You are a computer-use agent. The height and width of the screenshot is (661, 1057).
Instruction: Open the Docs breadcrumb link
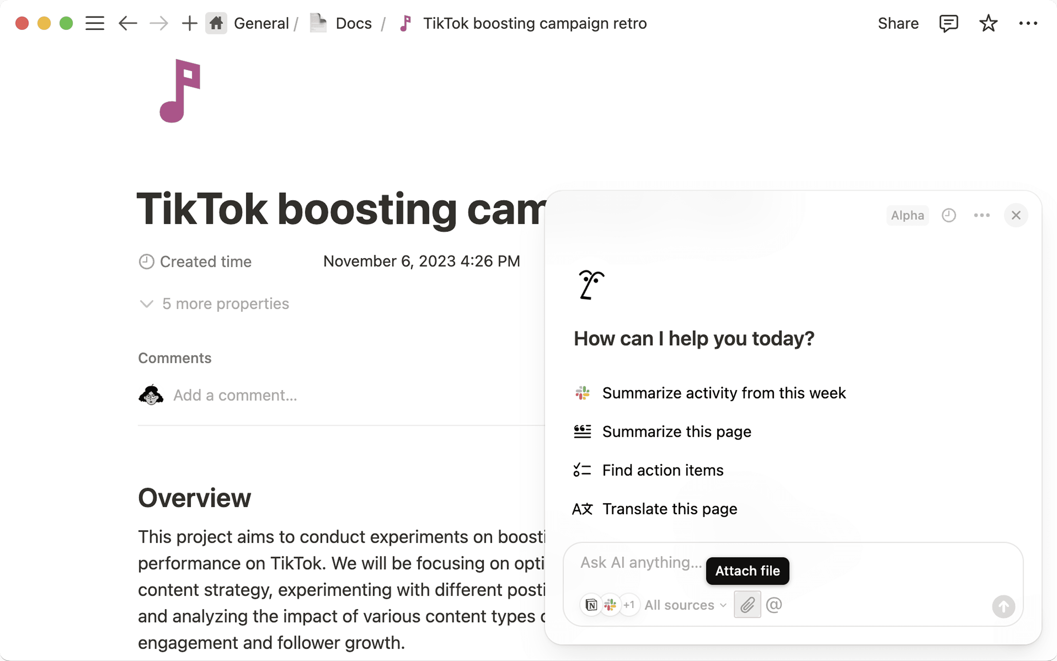[353, 23]
